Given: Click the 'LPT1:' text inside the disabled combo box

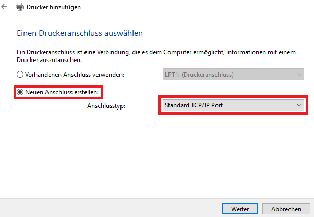Looking at the screenshot, I should coord(173,75).
